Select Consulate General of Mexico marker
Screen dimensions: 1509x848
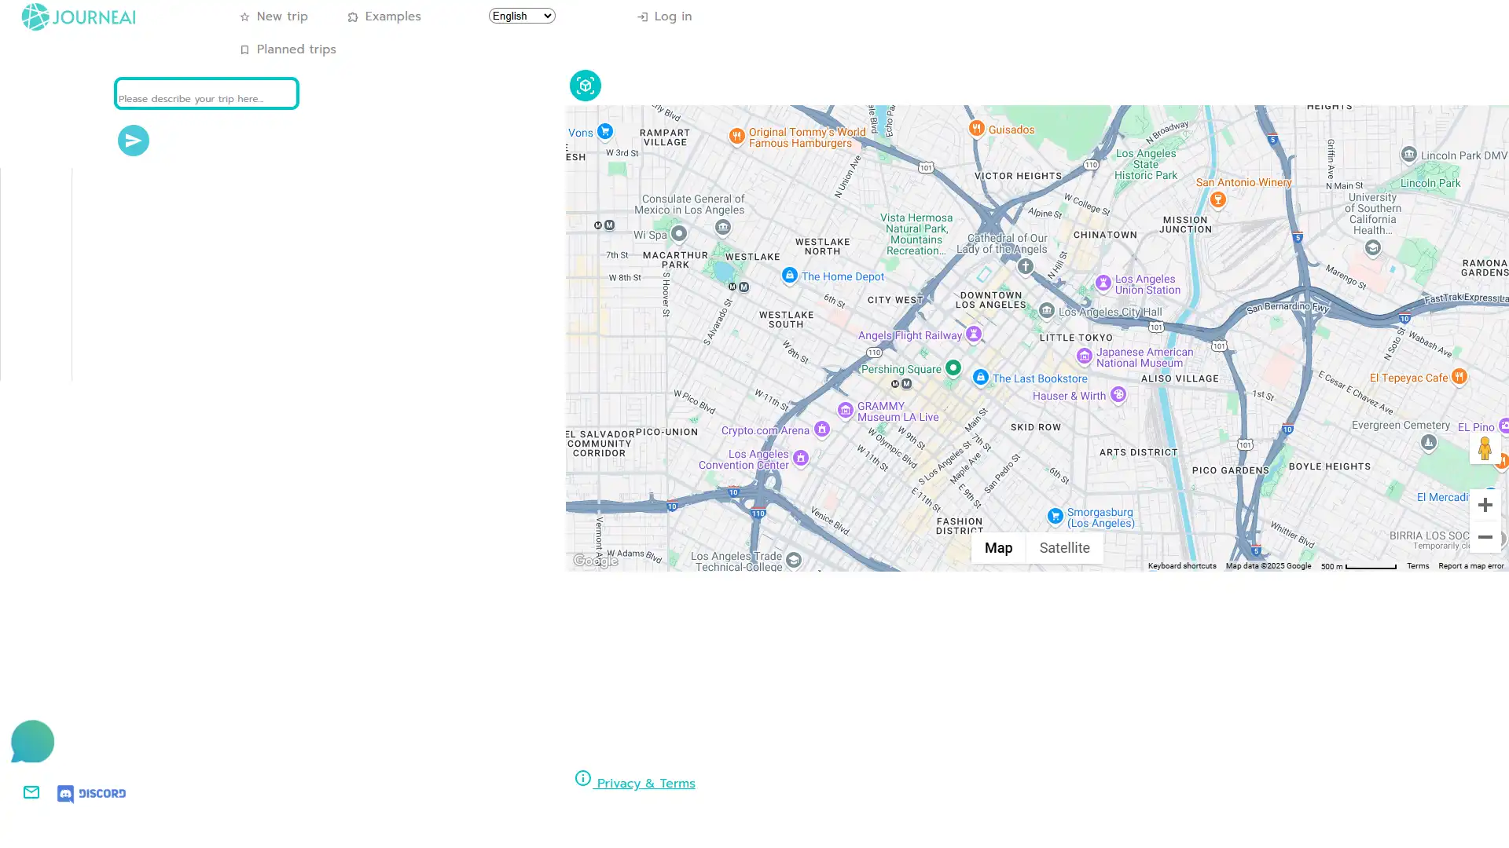[722, 228]
